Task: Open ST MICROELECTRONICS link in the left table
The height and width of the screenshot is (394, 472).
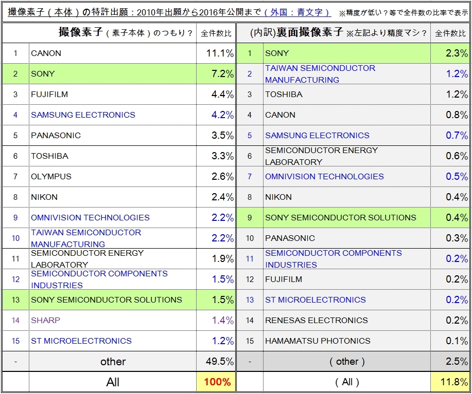Action: [x=81, y=341]
